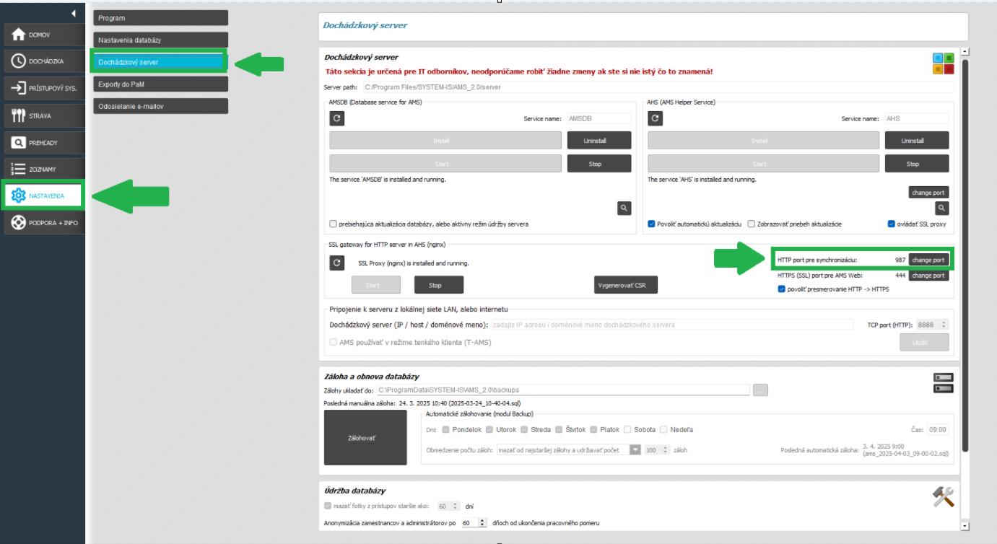Click the Vygenerovať CSR button
Image resolution: width=997 pixels, height=544 pixels.
[x=625, y=285]
